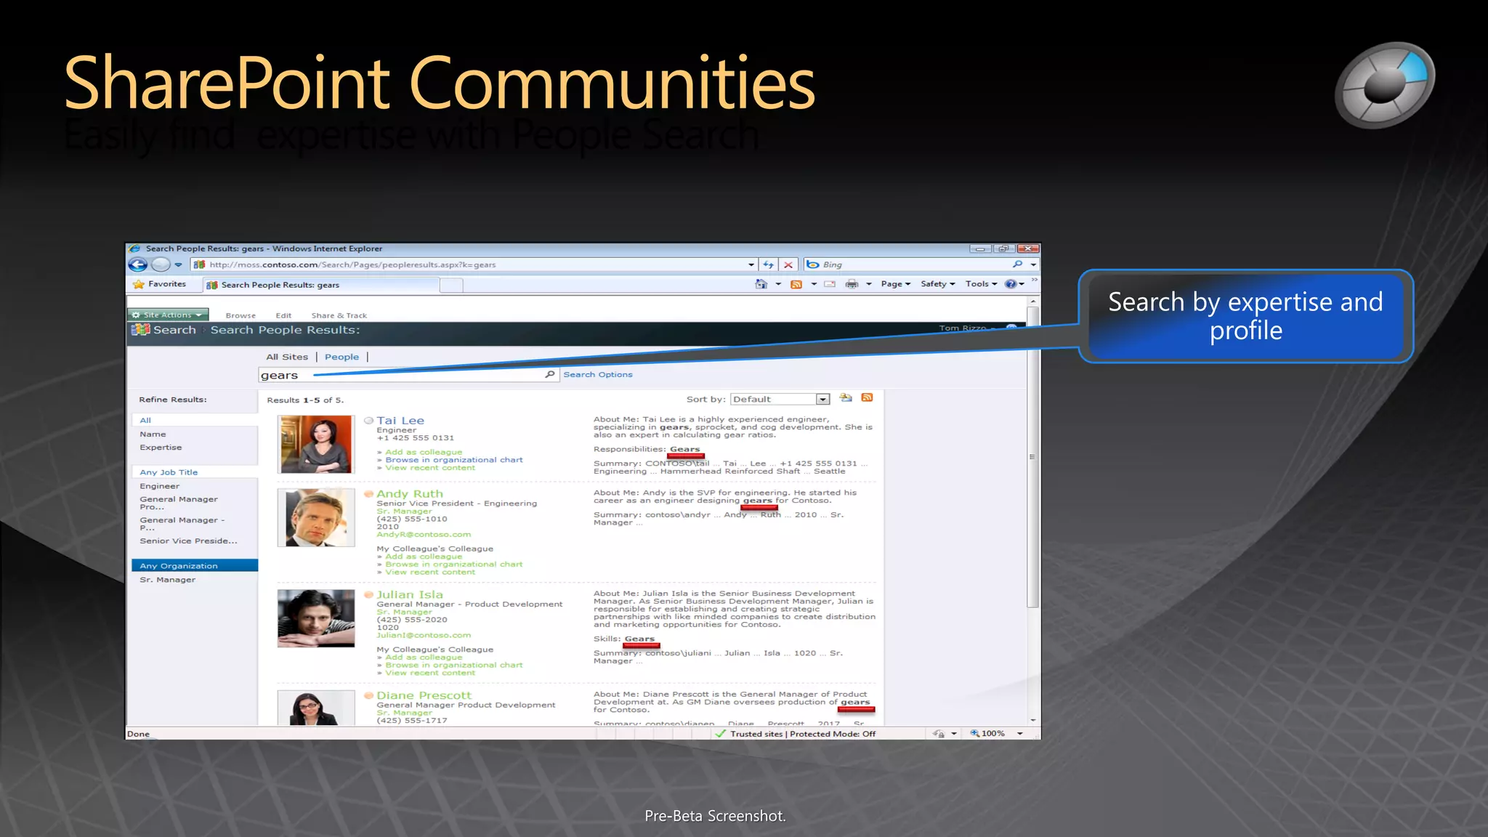Click the Print toolbar icon

click(x=852, y=284)
